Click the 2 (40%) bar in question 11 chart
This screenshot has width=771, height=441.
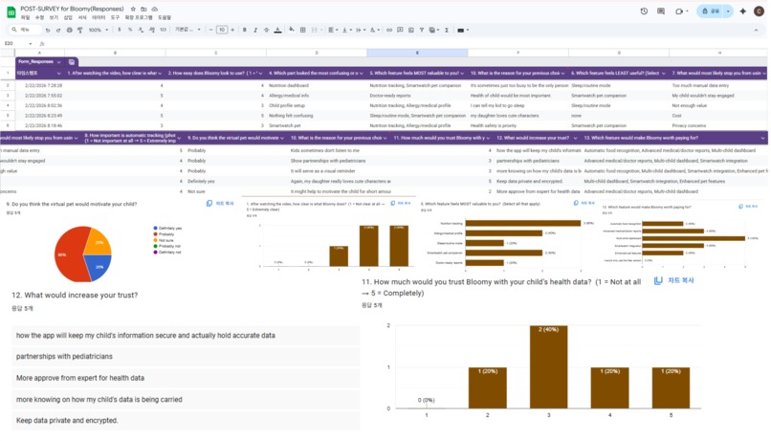tap(549, 366)
